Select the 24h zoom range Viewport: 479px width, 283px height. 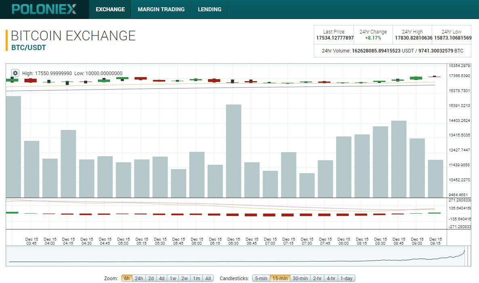coord(139,278)
